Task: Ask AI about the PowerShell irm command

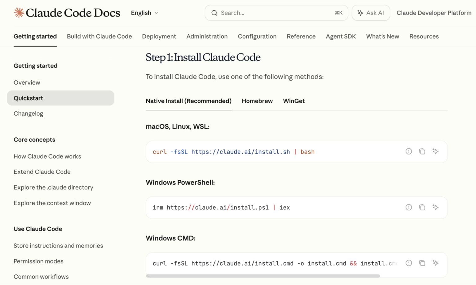Action: pos(435,207)
